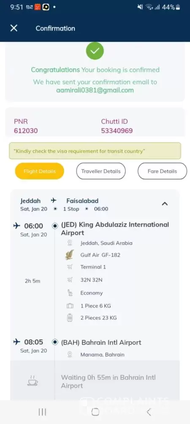Open the Traveller Details tab

(x=101, y=171)
